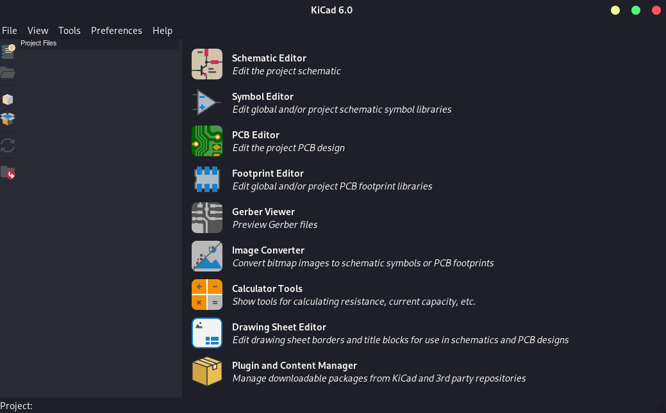Click the KiCad 6.0 title bar text

332,10
